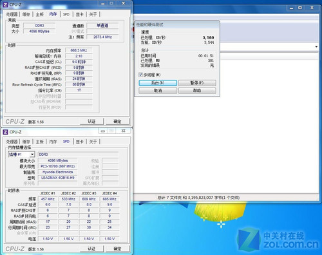Close the background archive window
Image resolution: width=322 pixels, height=255 pixels.
pos(312,8)
